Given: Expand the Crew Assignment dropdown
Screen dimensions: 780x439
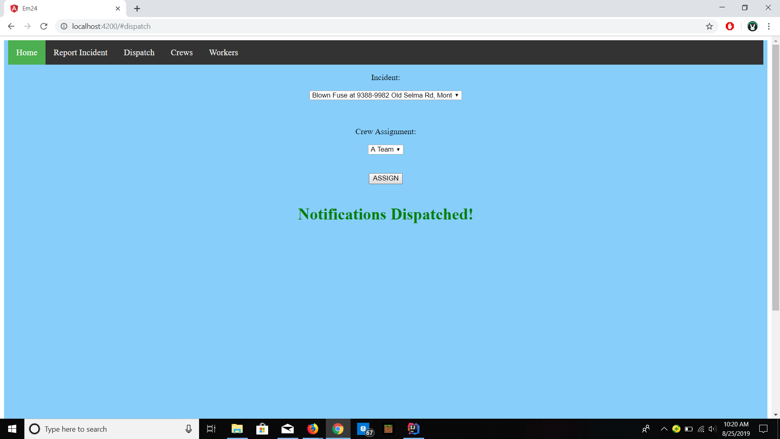Looking at the screenshot, I should tap(385, 150).
